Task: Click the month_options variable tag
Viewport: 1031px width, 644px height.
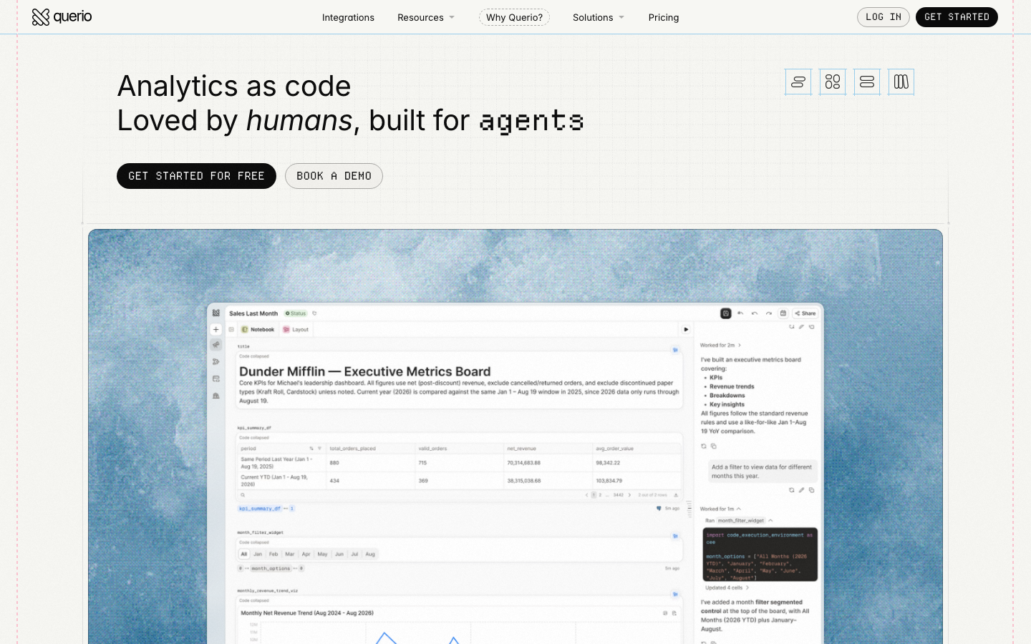Action: pyautogui.click(x=271, y=568)
